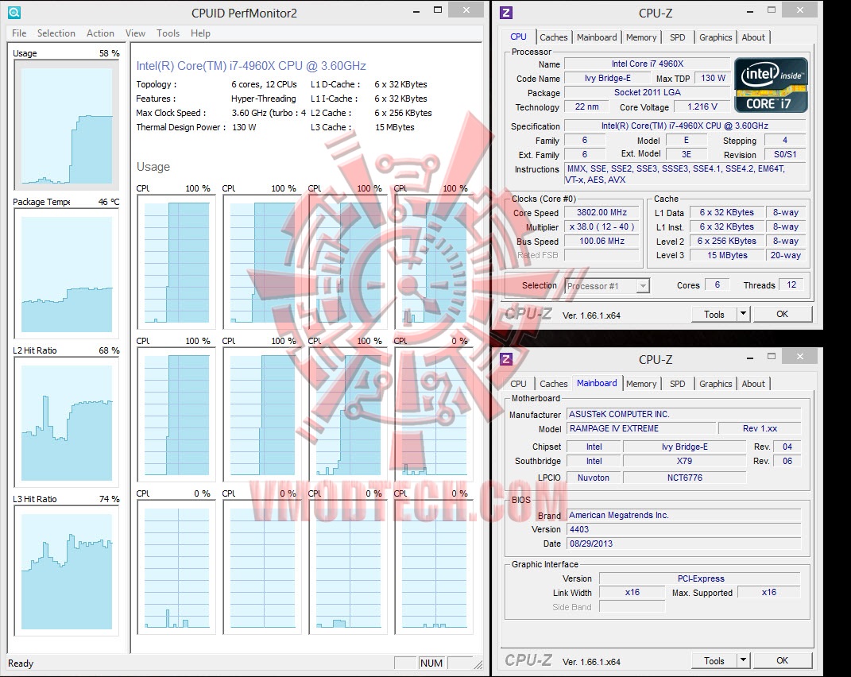Screen dimensions: 851x677
Task: Click the L2 Hit Ratio graph panel
Action: click(66, 423)
